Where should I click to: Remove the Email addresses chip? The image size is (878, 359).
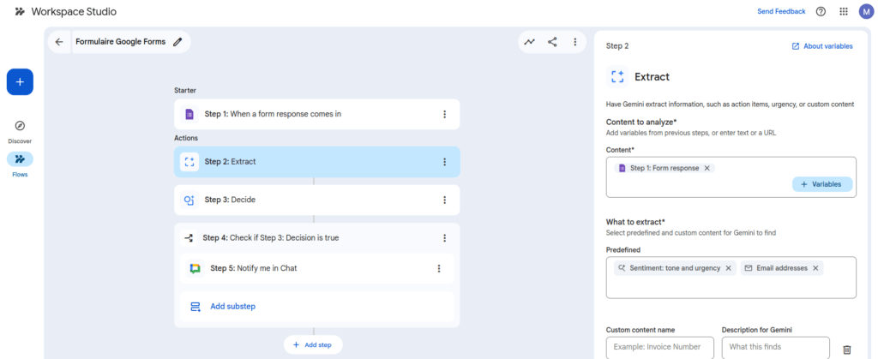tap(815, 268)
